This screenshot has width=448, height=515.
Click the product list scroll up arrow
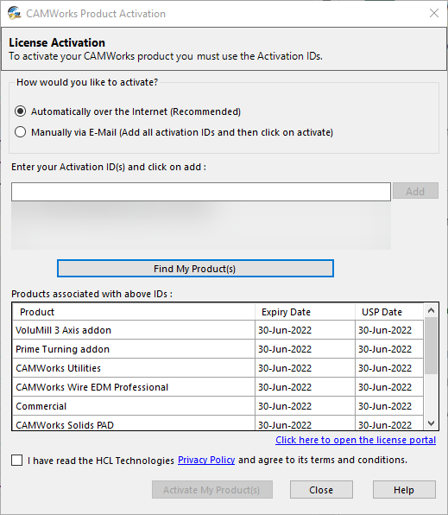[431, 310]
